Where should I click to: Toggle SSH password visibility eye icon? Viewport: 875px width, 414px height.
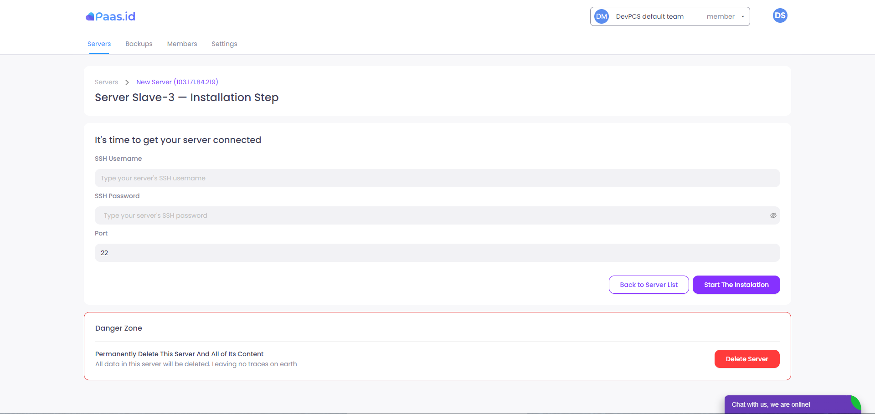tap(773, 215)
